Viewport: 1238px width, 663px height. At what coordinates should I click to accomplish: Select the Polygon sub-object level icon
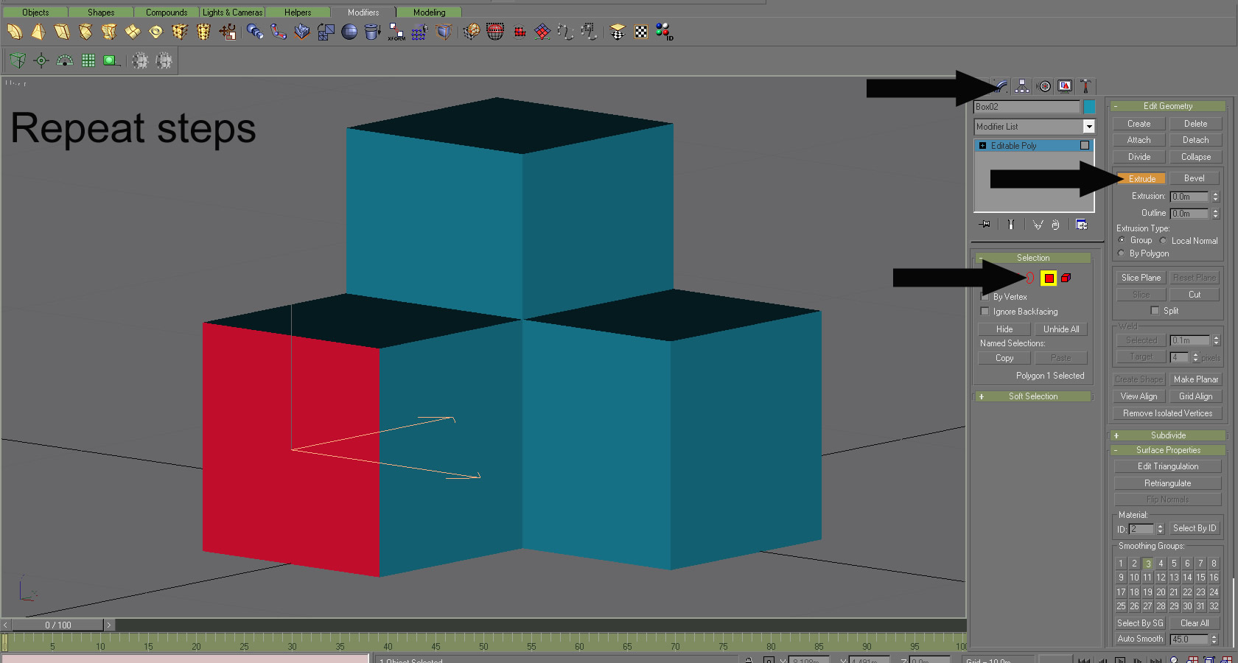tap(1049, 278)
